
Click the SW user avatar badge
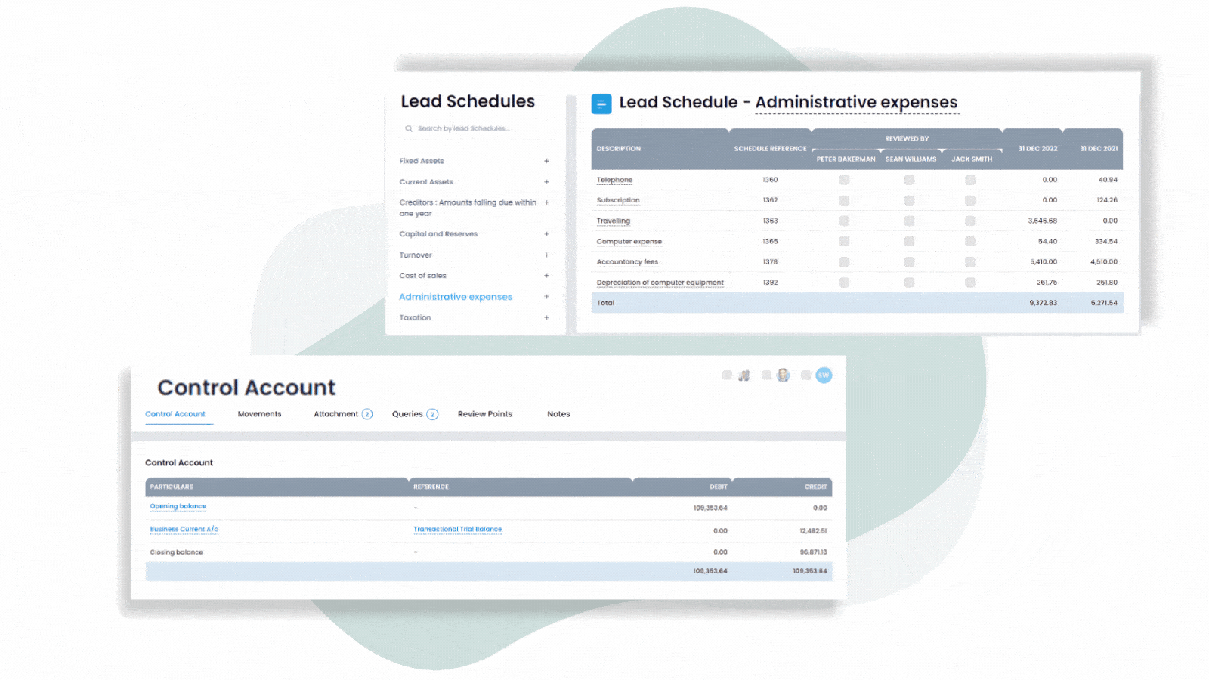824,375
